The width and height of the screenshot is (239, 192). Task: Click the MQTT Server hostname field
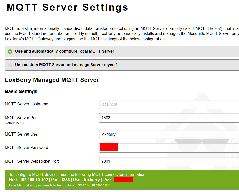click(x=169, y=104)
